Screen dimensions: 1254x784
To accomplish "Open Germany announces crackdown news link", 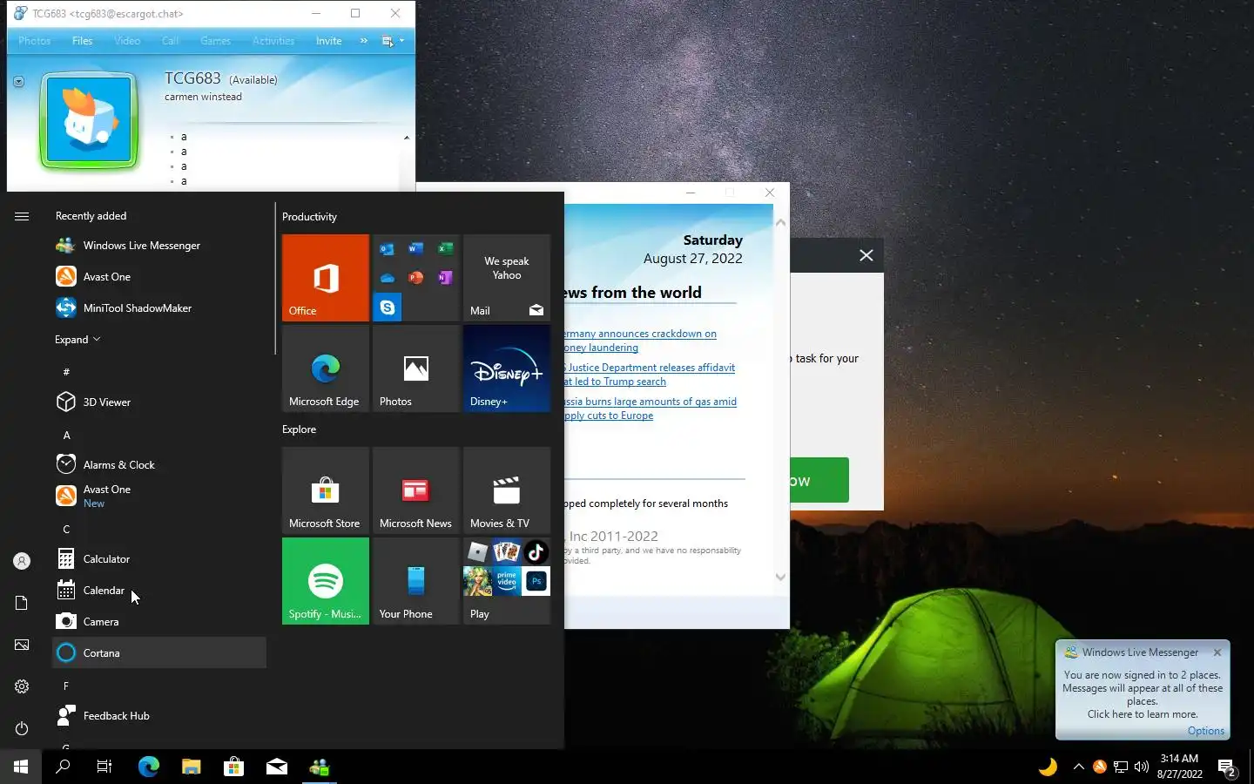I will [x=640, y=341].
